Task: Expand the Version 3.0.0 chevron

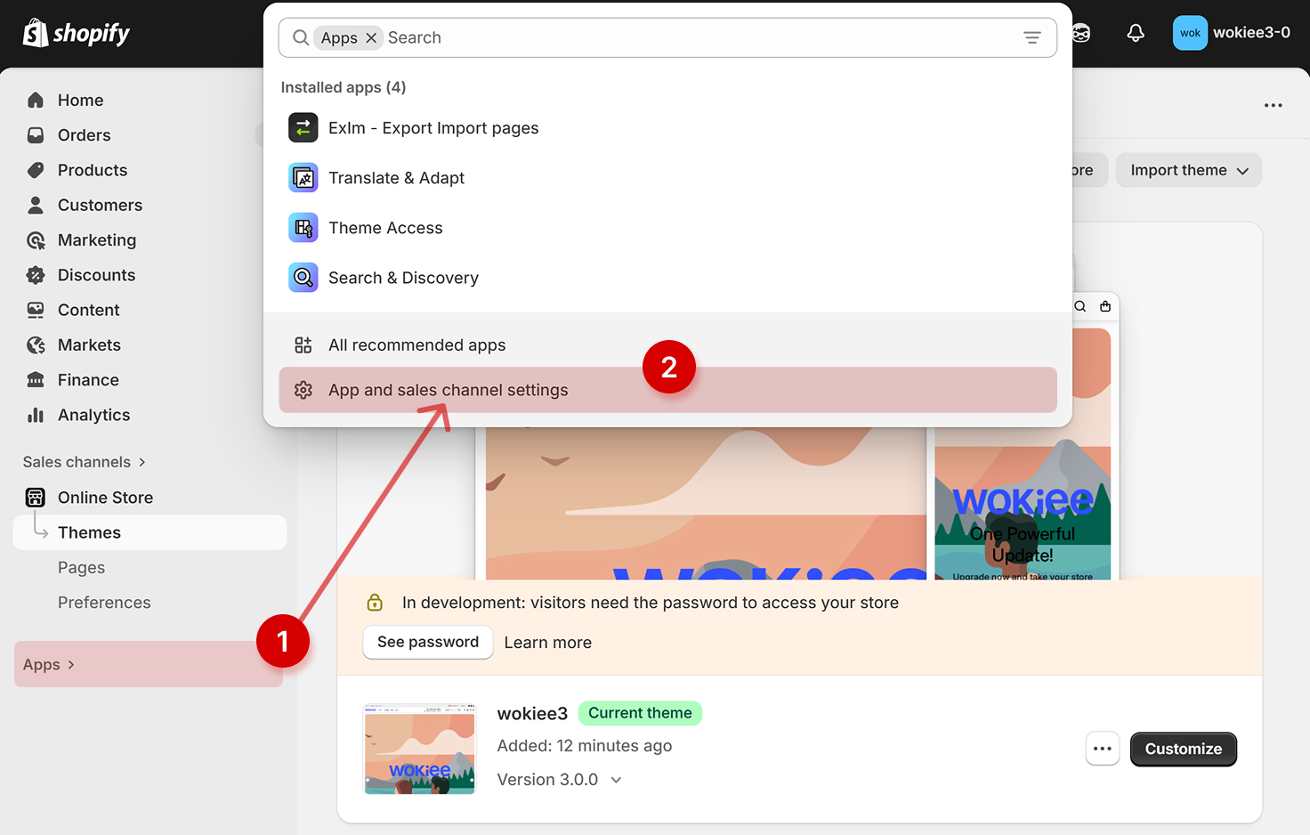Action: point(616,780)
